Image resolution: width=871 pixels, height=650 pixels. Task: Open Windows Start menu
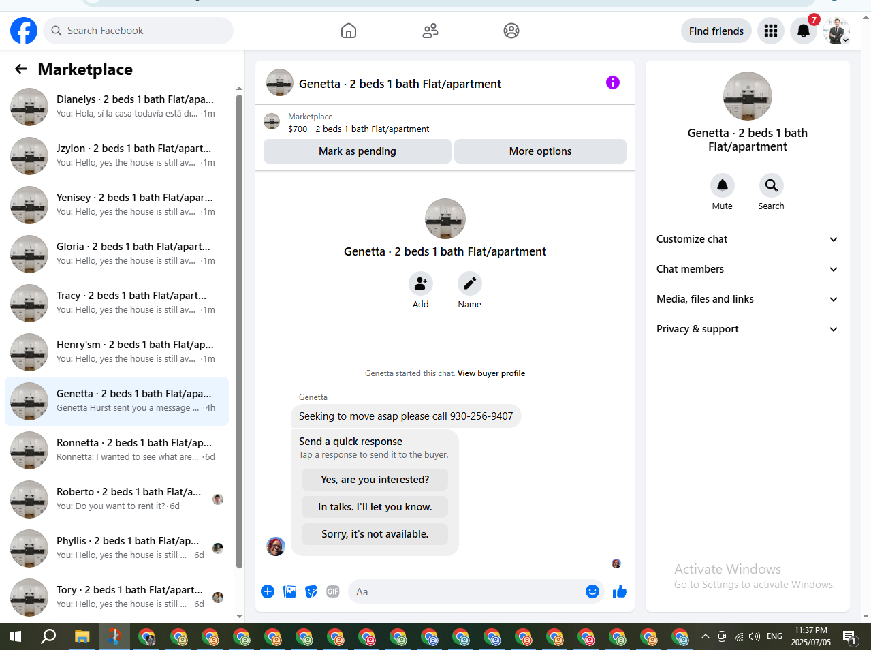[16, 636]
